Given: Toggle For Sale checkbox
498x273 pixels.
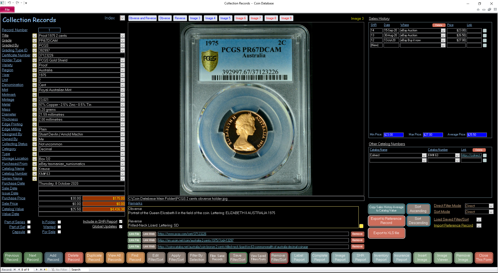Looking at the screenshot, I should (x=59, y=232).
